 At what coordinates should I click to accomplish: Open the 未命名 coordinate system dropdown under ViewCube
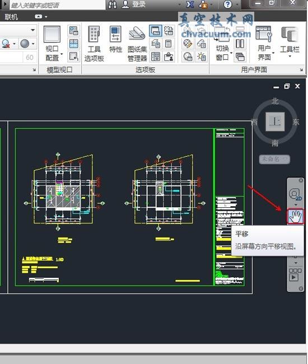pos(274,159)
